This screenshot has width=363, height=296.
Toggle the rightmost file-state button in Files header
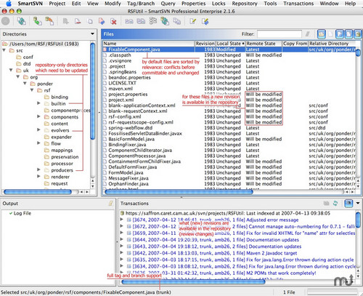pyautogui.click(x=358, y=34)
